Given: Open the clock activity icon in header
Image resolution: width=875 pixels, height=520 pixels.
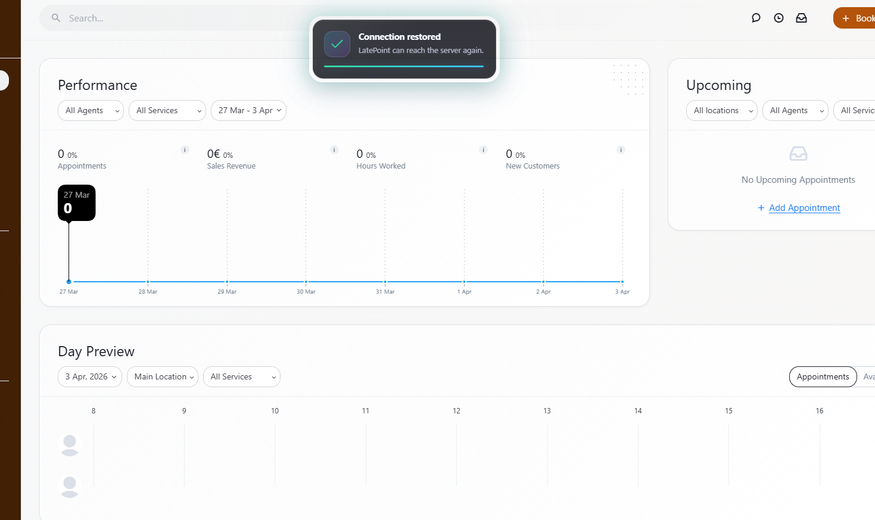Looking at the screenshot, I should 779,18.
